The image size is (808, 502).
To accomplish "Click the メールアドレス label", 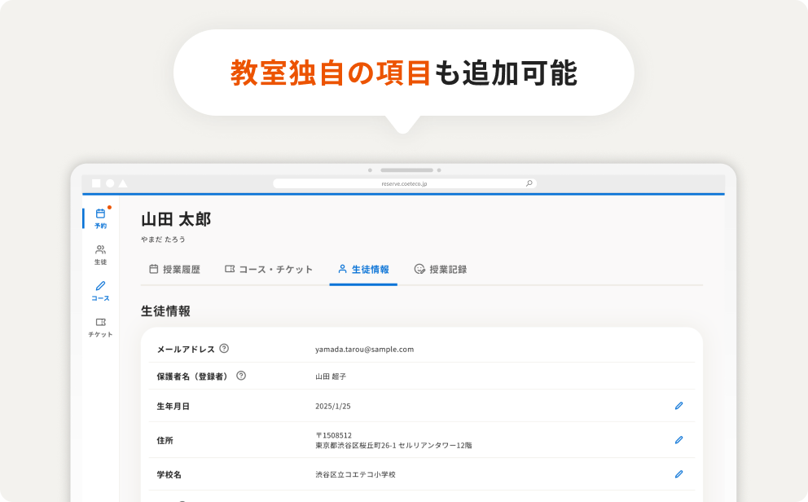I will pyautogui.click(x=186, y=350).
